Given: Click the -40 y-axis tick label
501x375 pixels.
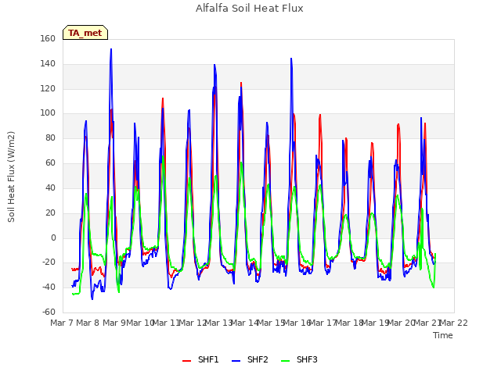Looking at the screenshot, I should 49,287.
